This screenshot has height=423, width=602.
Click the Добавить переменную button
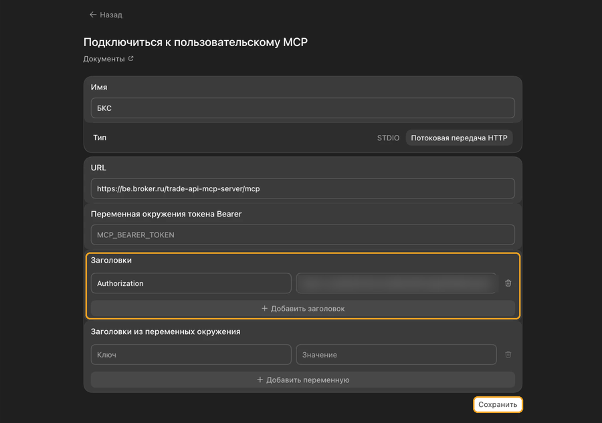click(x=302, y=380)
